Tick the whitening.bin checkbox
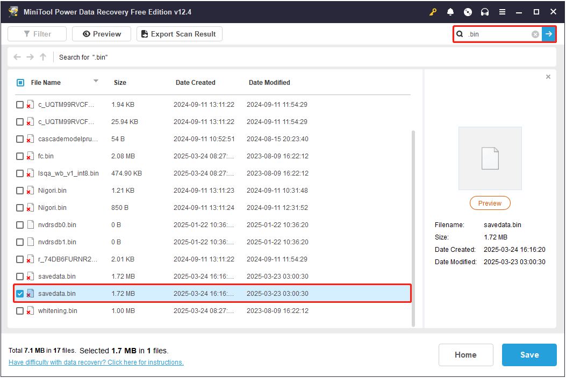 pyautogui.click(x=20, y=311)
